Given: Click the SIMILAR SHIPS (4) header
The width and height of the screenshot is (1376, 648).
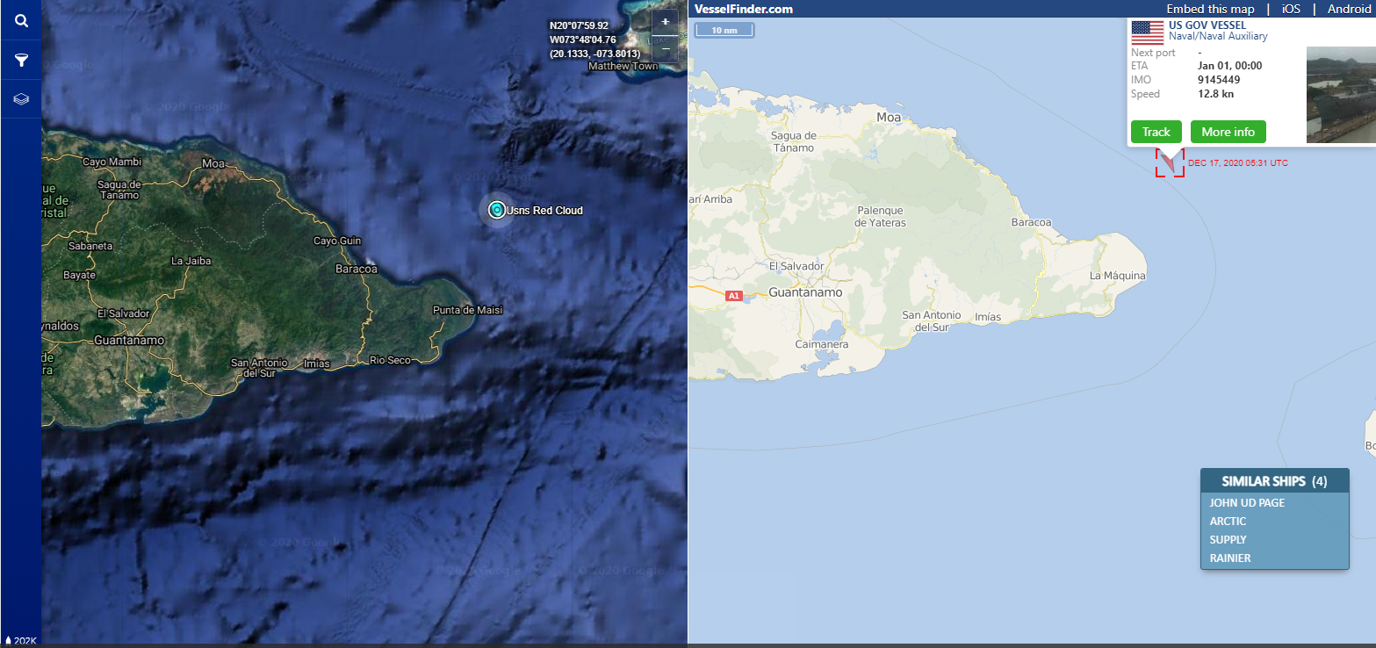Looking at the screenshot, I should pos(1274,481).
